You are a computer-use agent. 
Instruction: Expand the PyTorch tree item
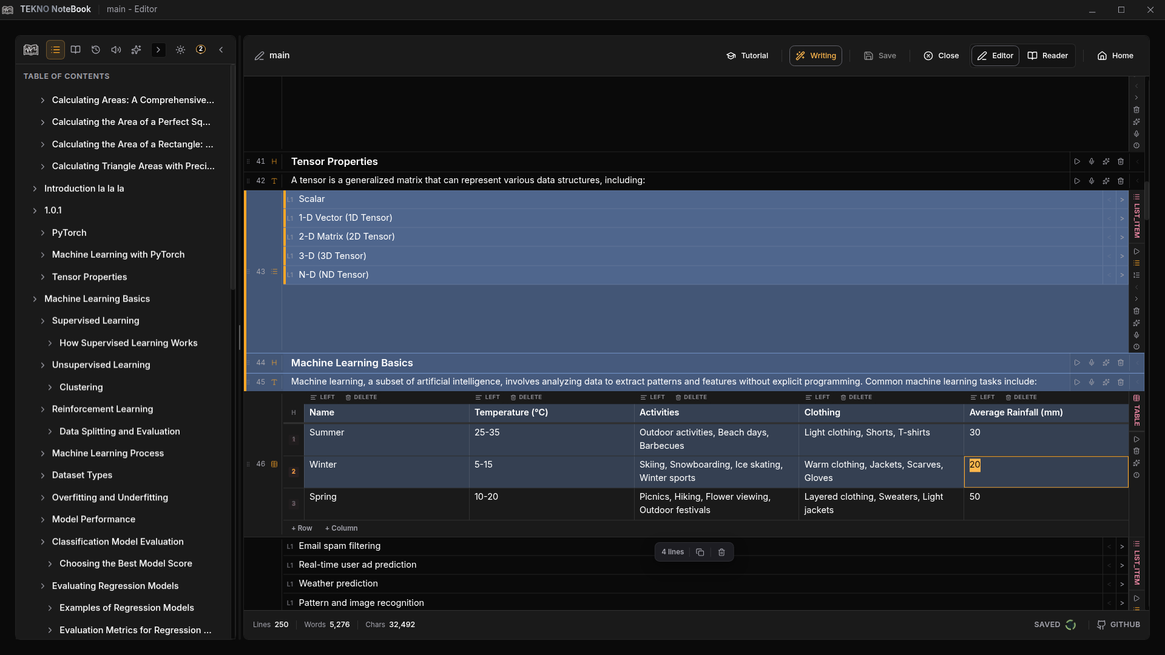42,233
